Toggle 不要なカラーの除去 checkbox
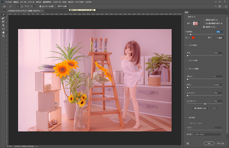 pyautogui.click(x=187, y=123)
